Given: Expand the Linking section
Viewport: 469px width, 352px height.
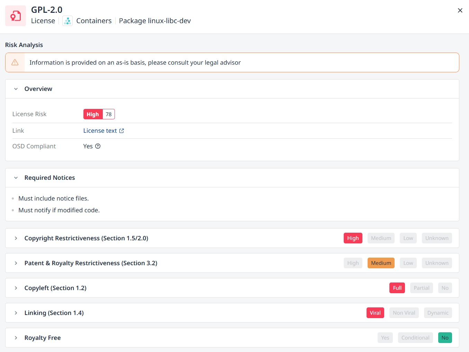Looking at the screenshot, I should coord(16,313).
